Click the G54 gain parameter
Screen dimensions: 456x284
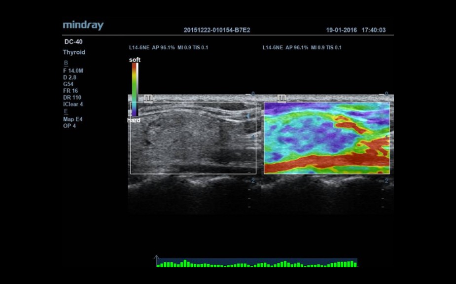68,84
